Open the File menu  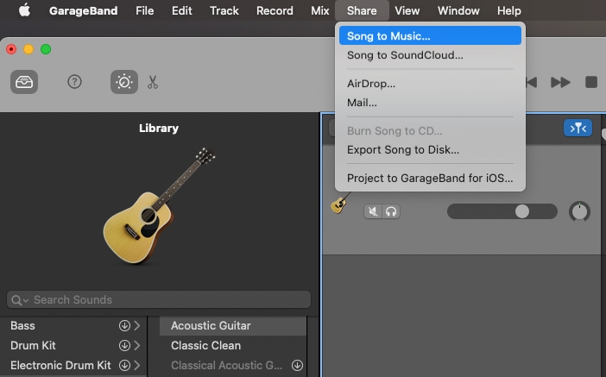click(144, 10)
